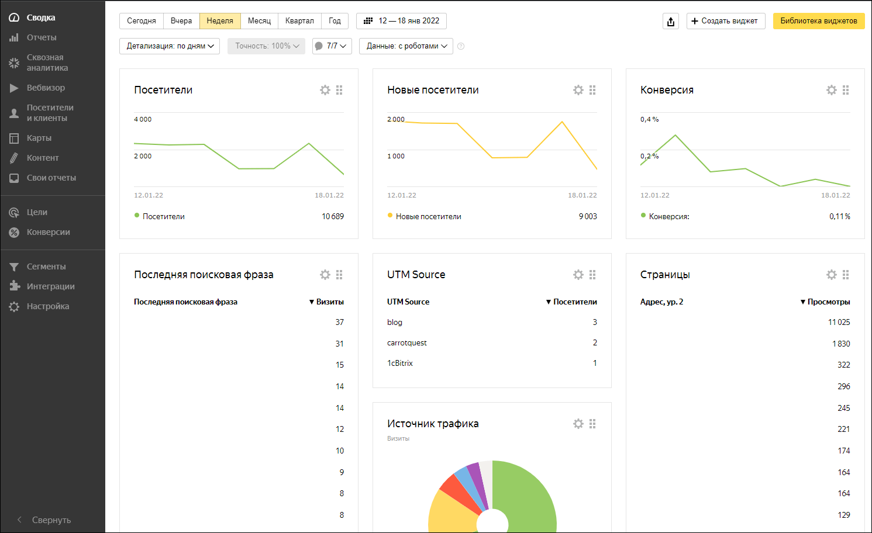
Task: Toggle Посетители legend series marker
Action: 137,216
